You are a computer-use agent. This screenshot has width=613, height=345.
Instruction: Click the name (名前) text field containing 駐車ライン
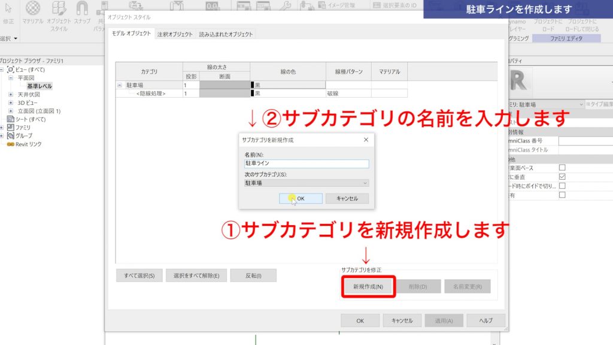(306, 164)
